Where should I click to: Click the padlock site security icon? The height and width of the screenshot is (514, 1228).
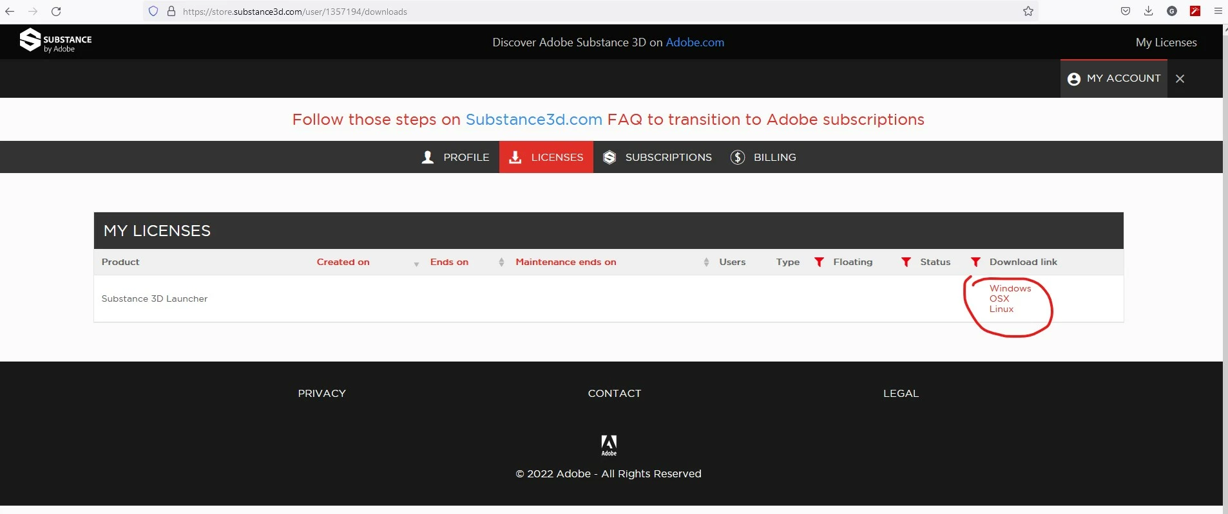[x=171, y=11]
